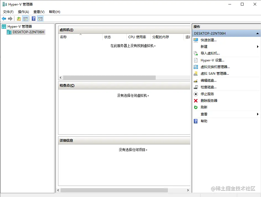Viewport: 261px width, 197px height.
Task: Click the red X 删除服务器 icon
Action: pyautogui.click(x=196, y=101)
